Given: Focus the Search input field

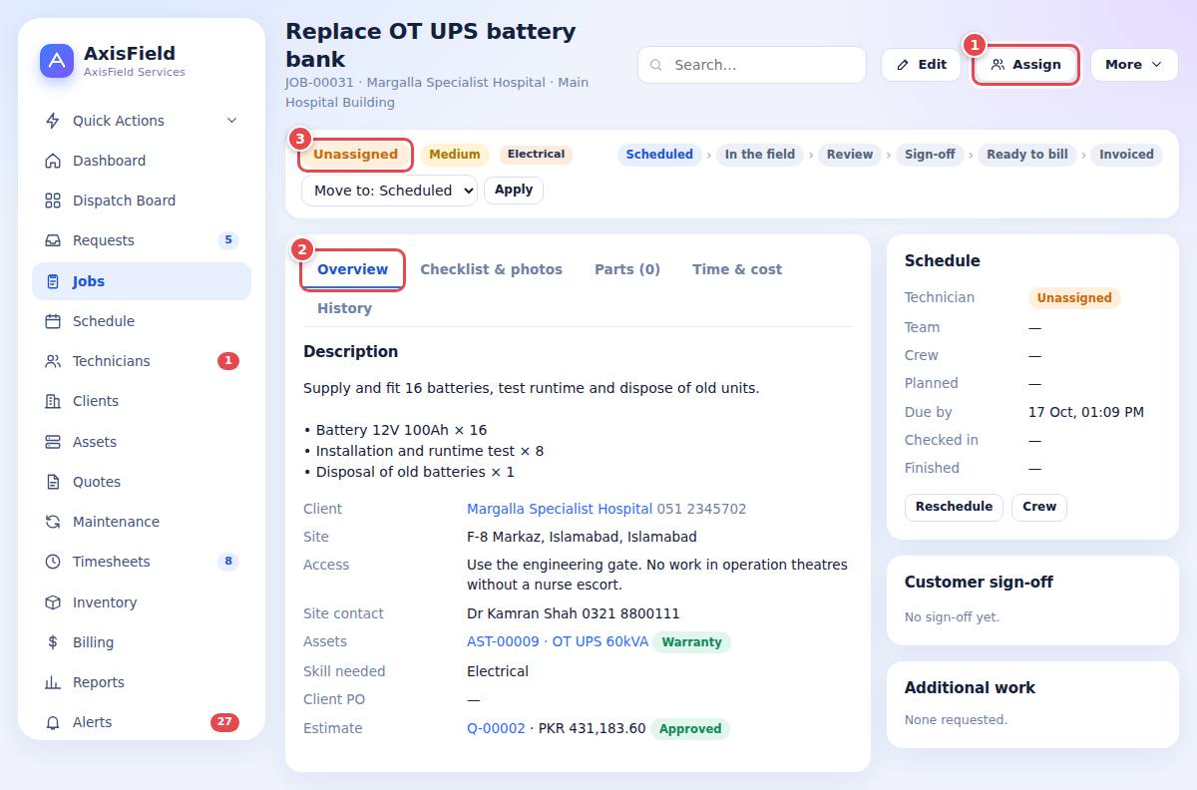Looking at the screenshot, I should [752, 65].
